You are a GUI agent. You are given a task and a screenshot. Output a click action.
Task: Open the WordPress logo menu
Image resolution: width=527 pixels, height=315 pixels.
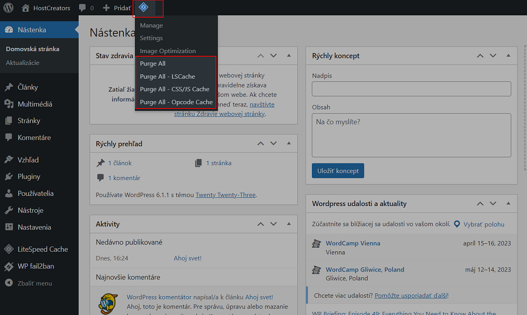point(9,8)
